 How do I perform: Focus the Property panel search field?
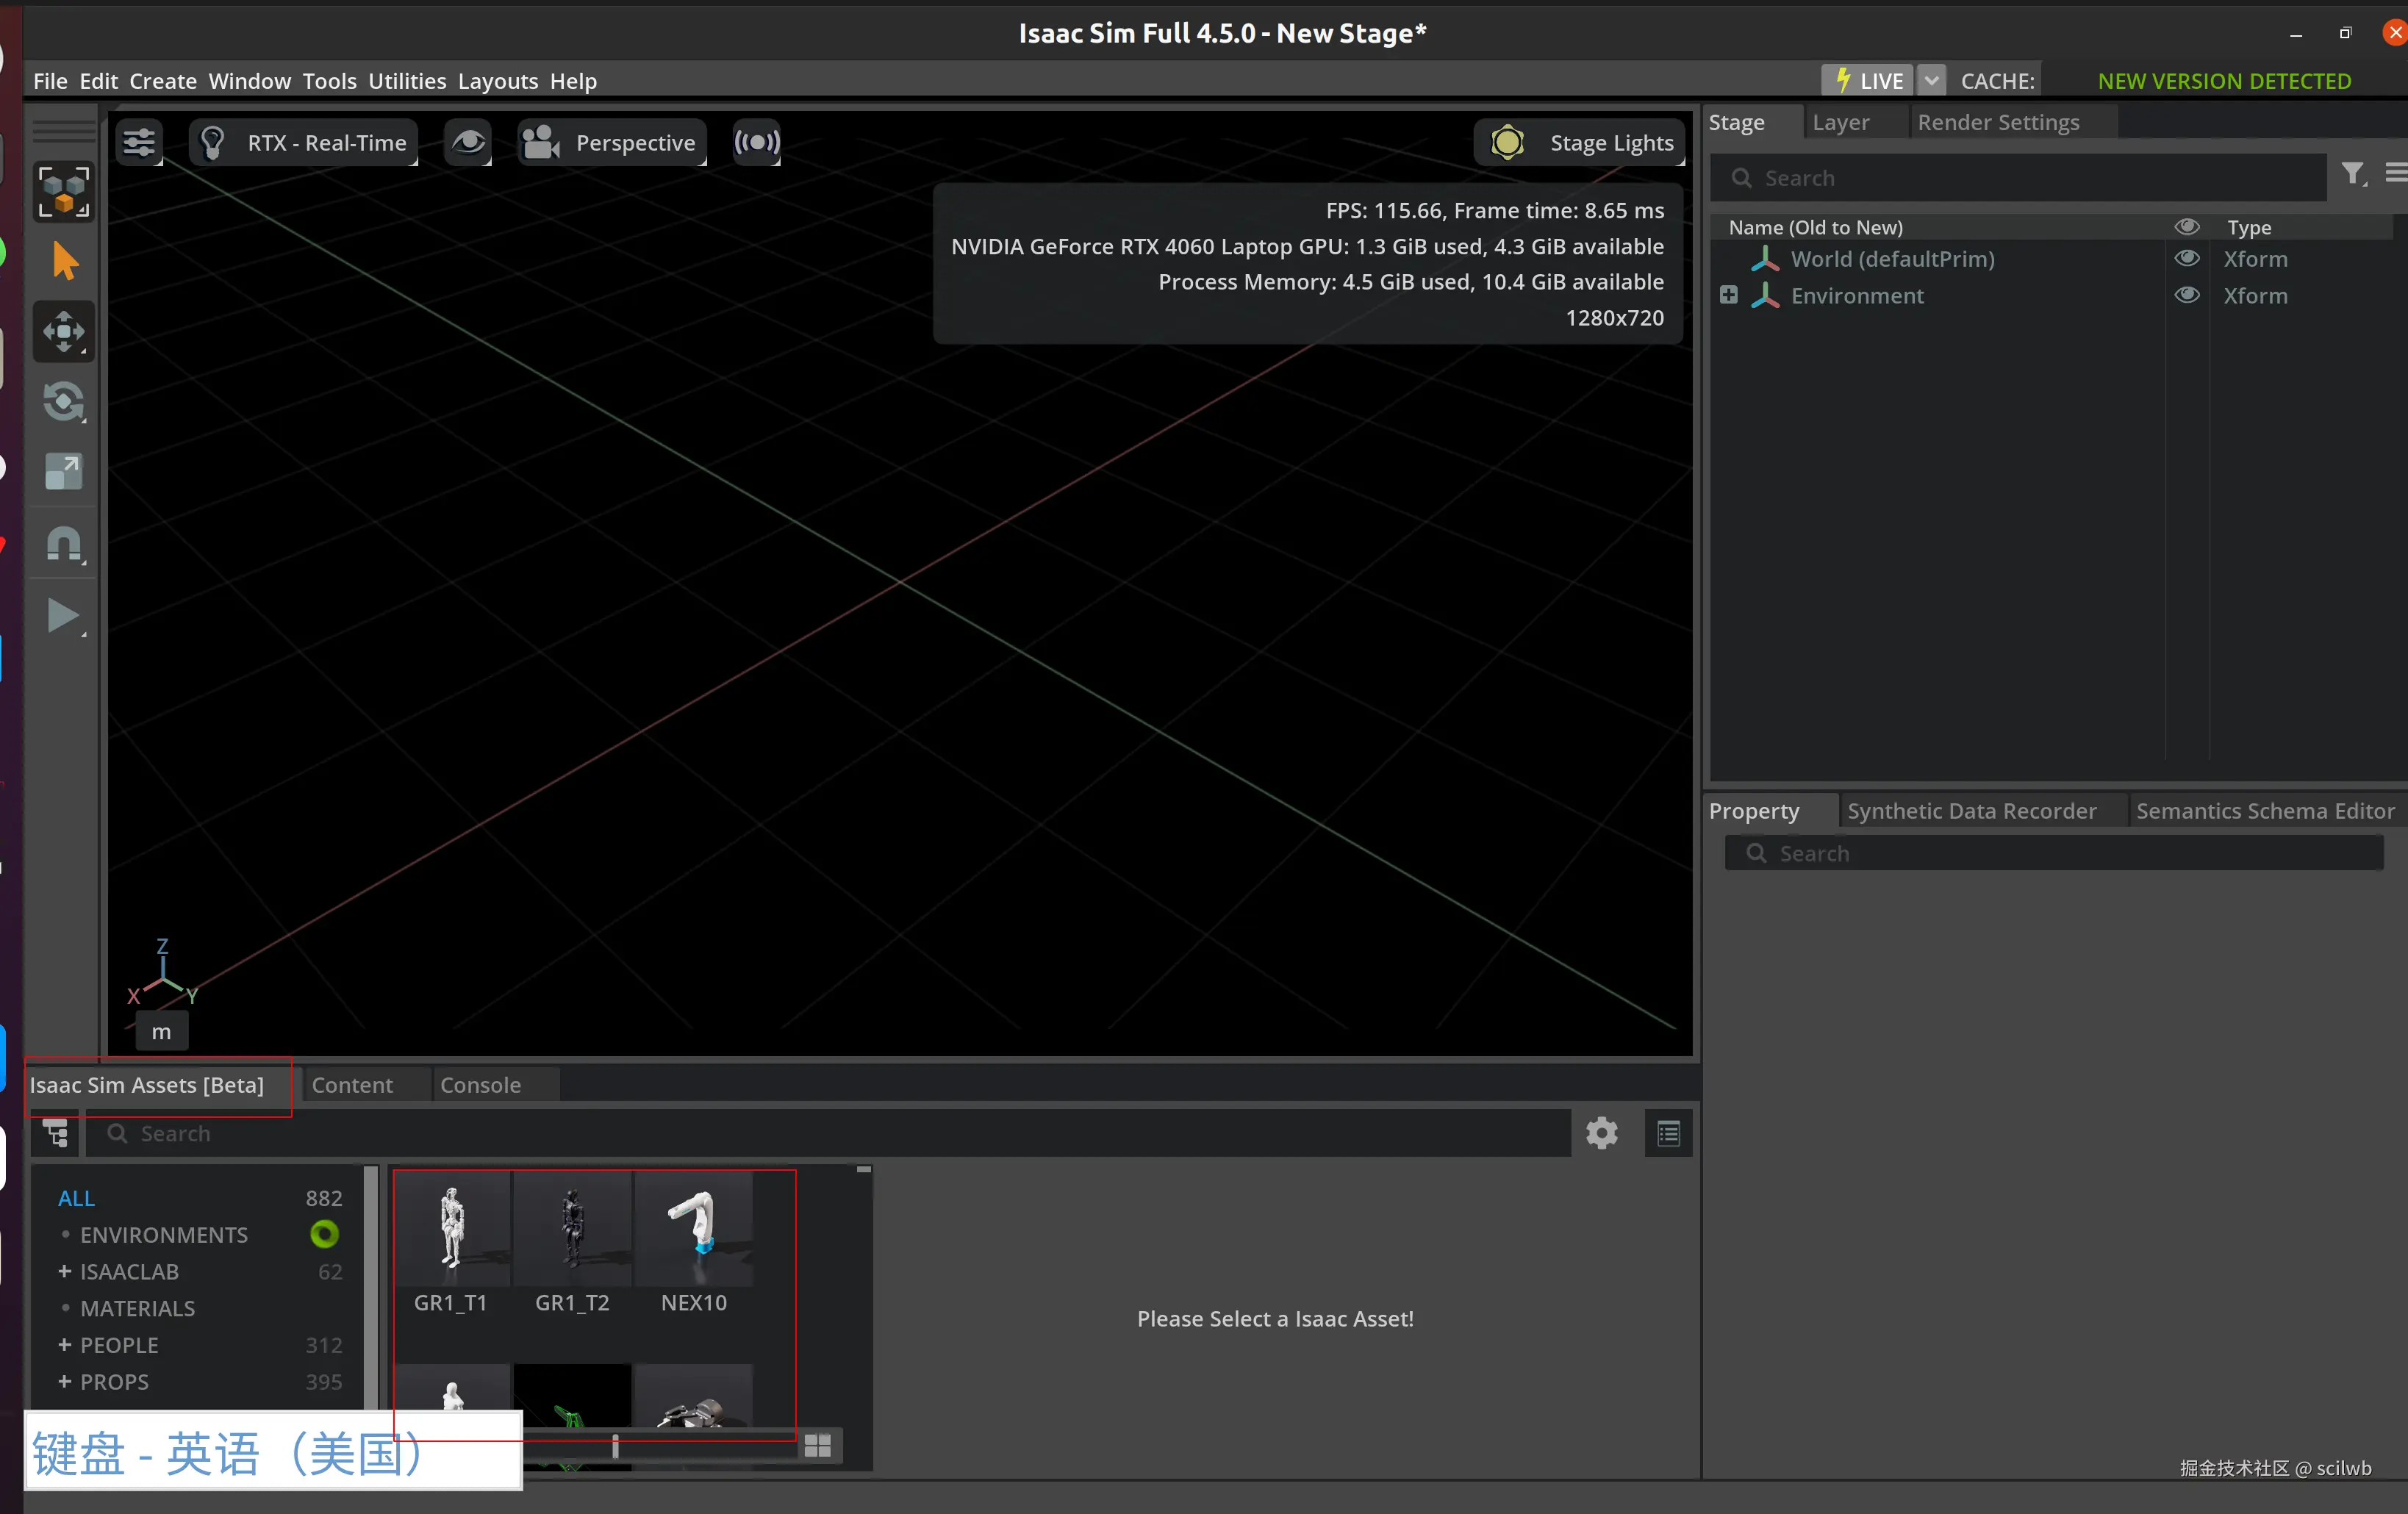2054,853
